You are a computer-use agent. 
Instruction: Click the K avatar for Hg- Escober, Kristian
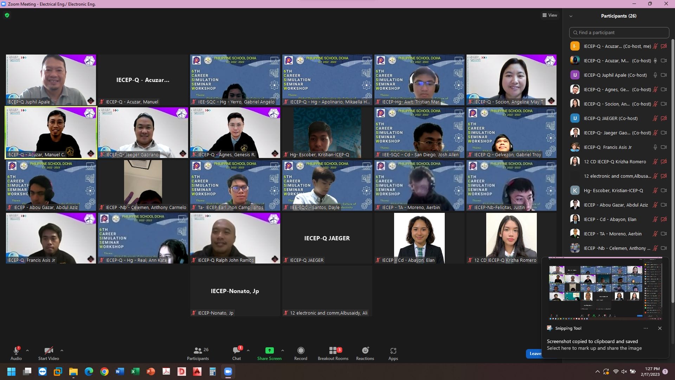tap(575, 190)
